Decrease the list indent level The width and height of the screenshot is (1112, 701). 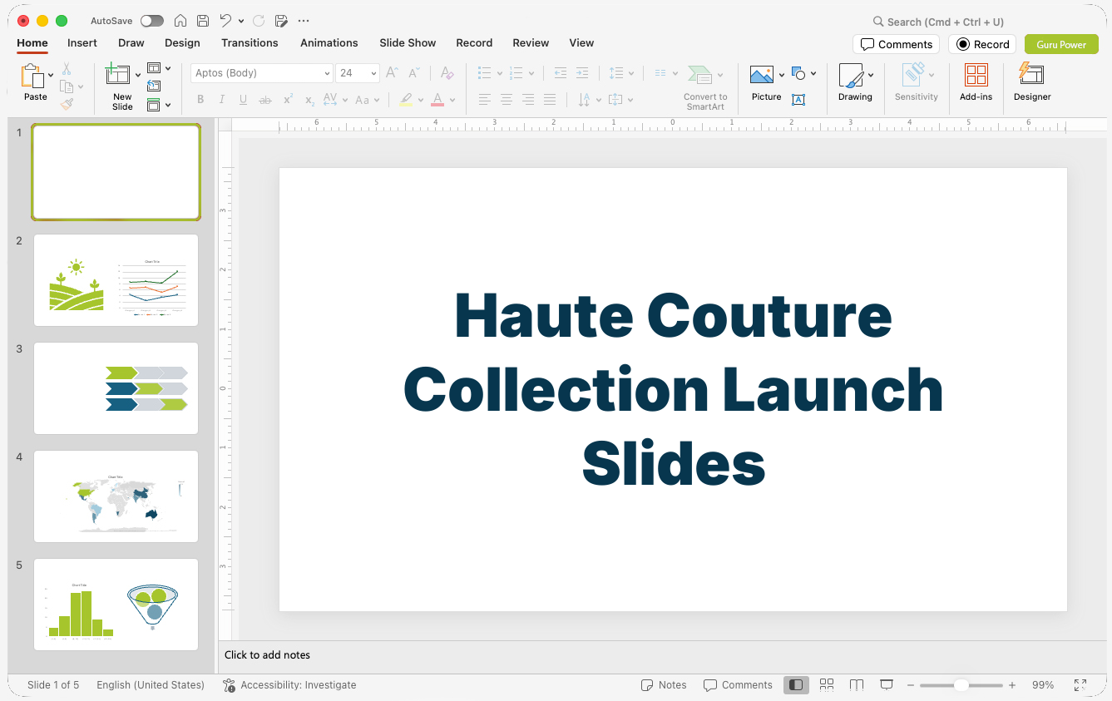[x=561, y=73]
